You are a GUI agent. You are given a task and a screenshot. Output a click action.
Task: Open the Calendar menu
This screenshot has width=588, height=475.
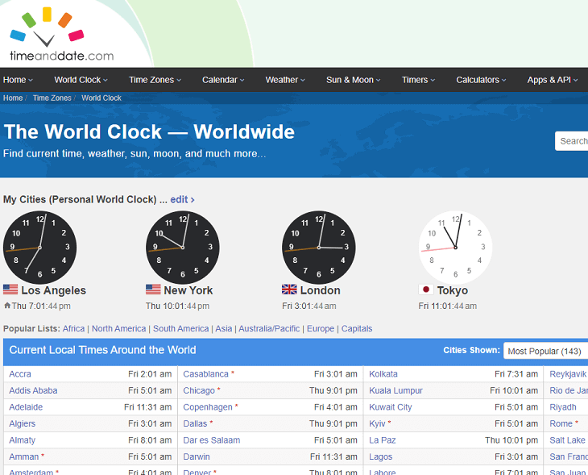[223, 80]
